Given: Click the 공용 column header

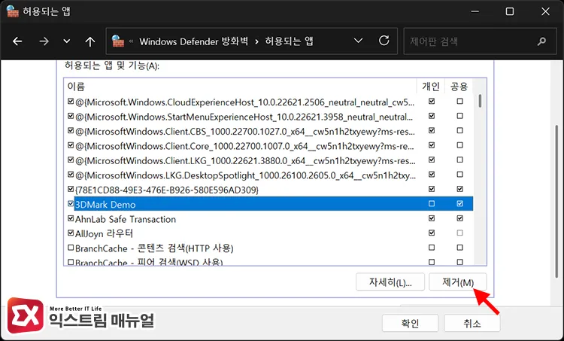Looking at the screenshot, I should [x=459, y=87].
